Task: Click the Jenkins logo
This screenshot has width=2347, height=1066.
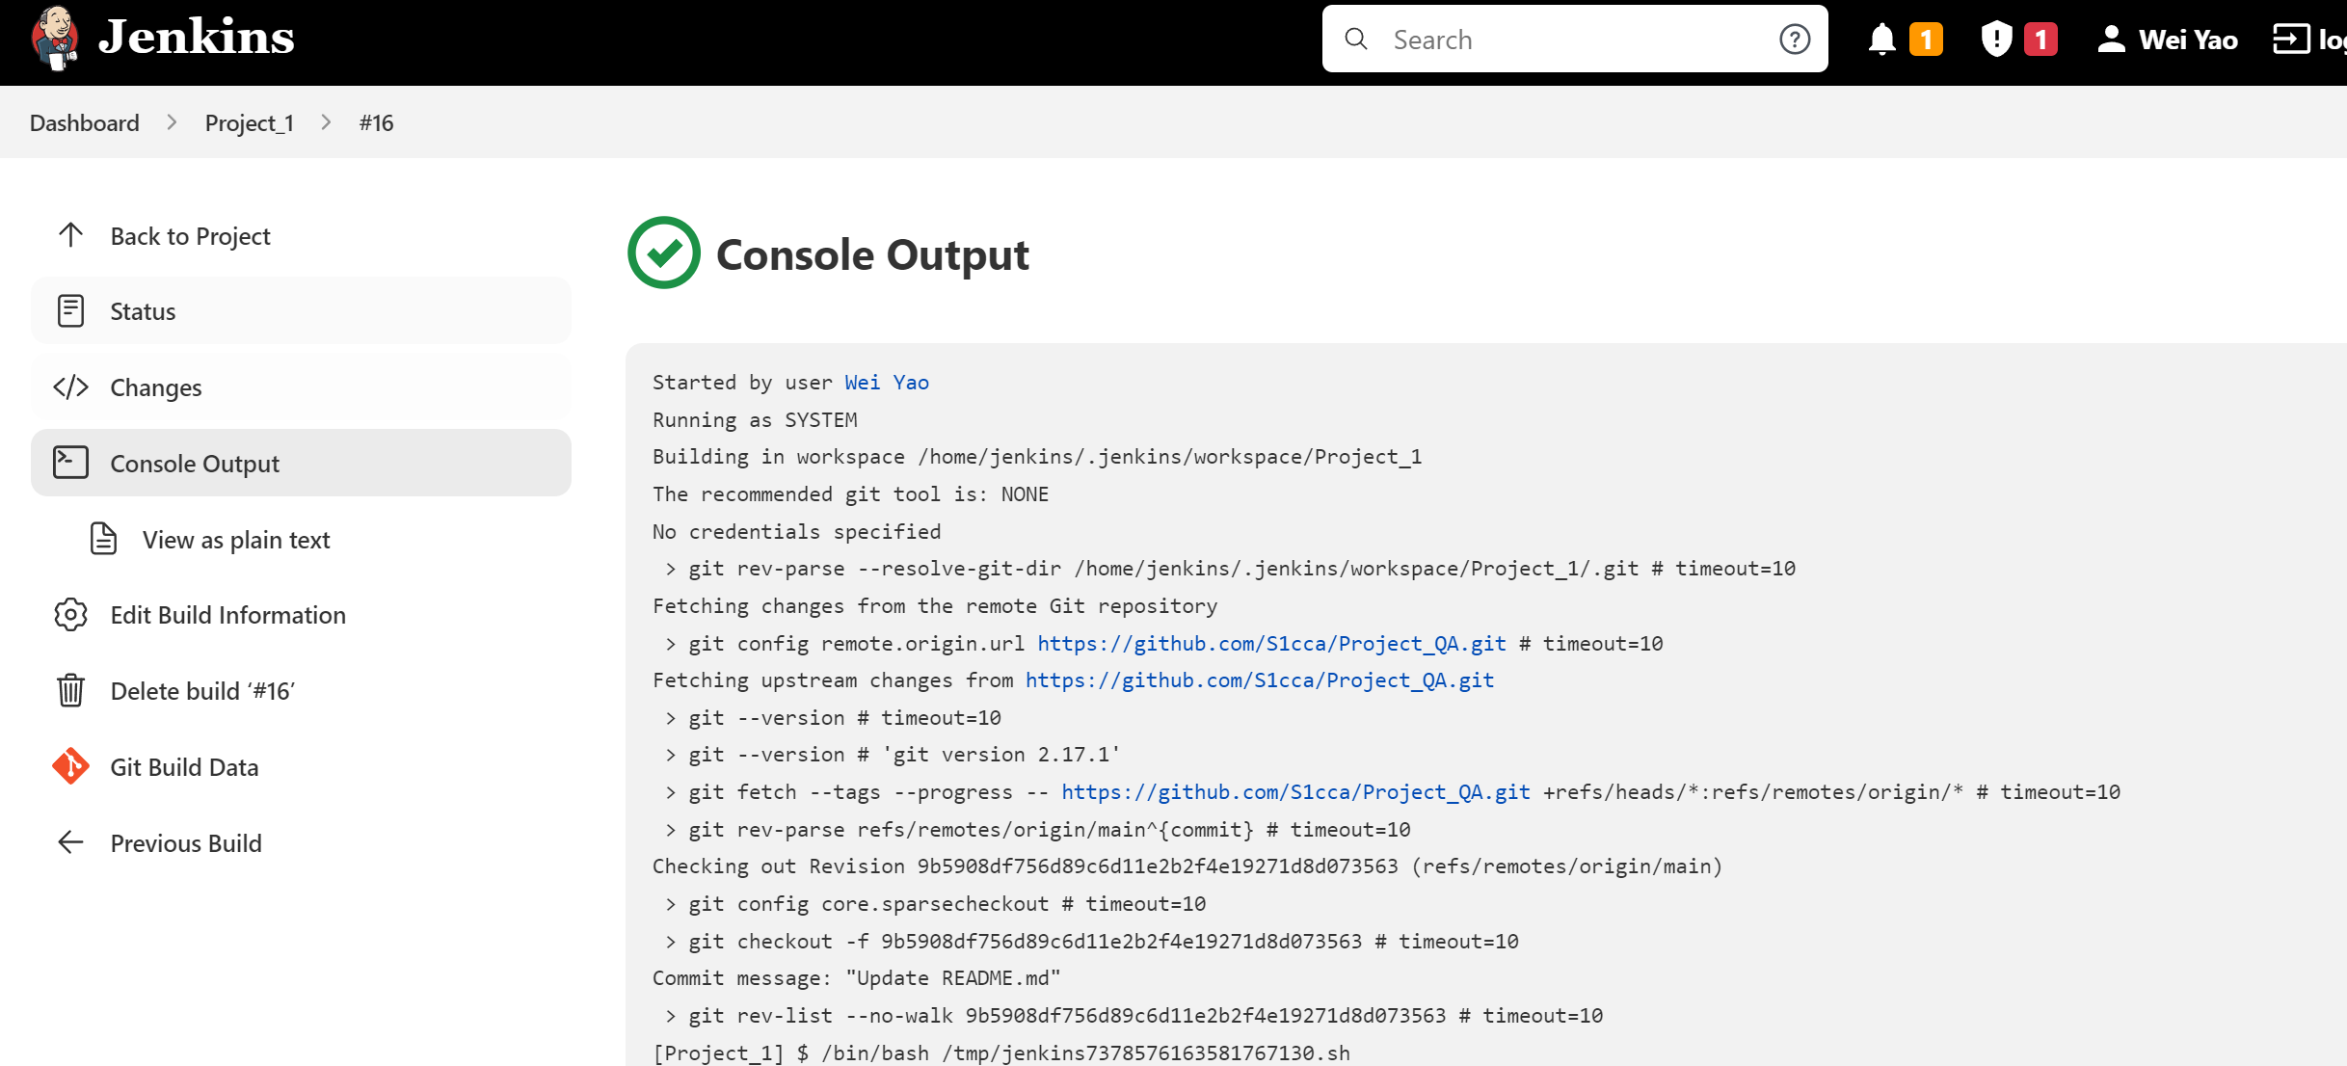Action: [55, 39]
